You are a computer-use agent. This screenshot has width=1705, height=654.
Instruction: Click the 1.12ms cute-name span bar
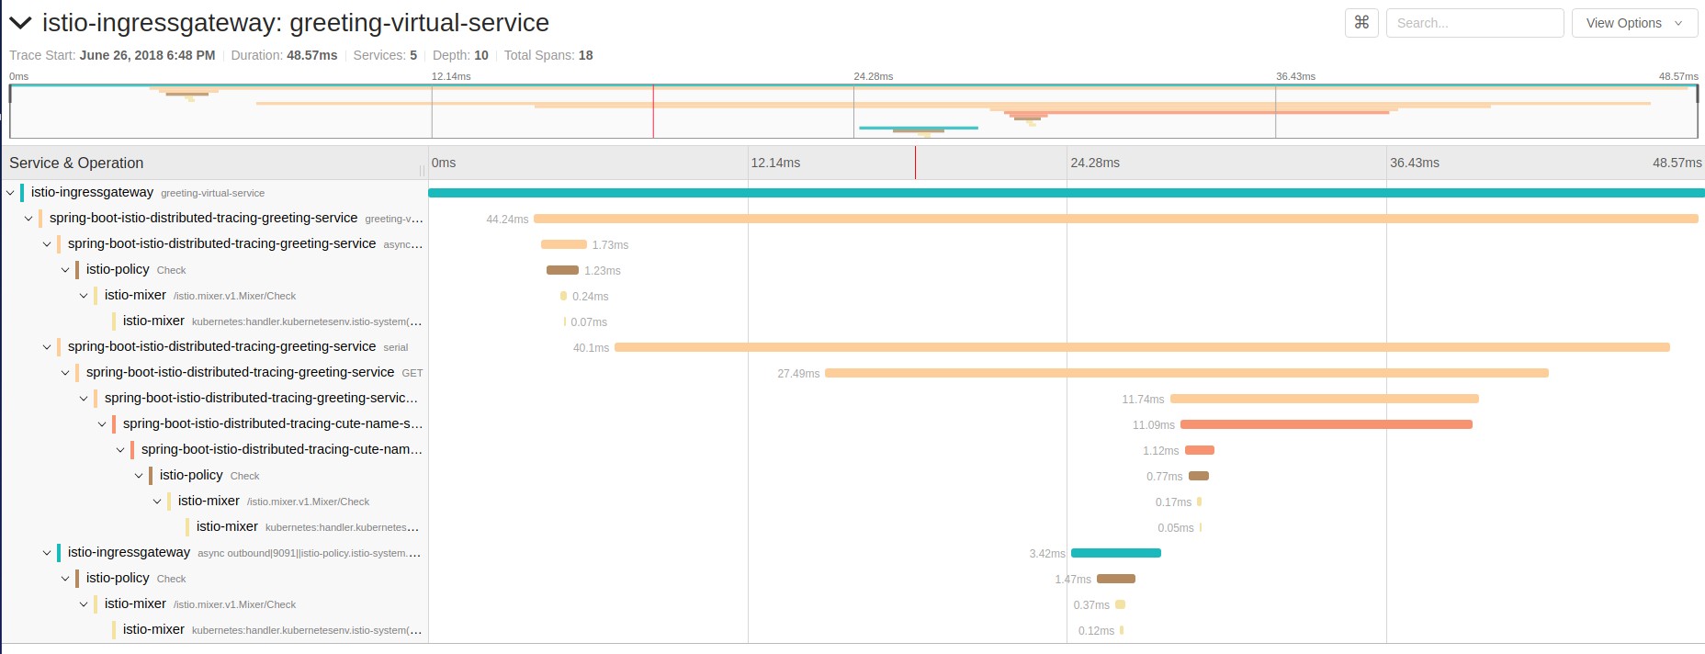(x=1200, y=450)
